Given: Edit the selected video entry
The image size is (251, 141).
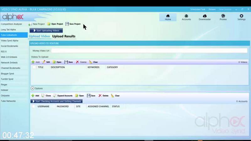Looking at the screenshot, I should pos(46,62).
